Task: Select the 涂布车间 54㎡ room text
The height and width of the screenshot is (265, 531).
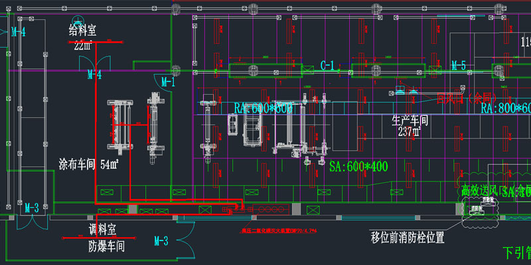Action: point(88,164)
